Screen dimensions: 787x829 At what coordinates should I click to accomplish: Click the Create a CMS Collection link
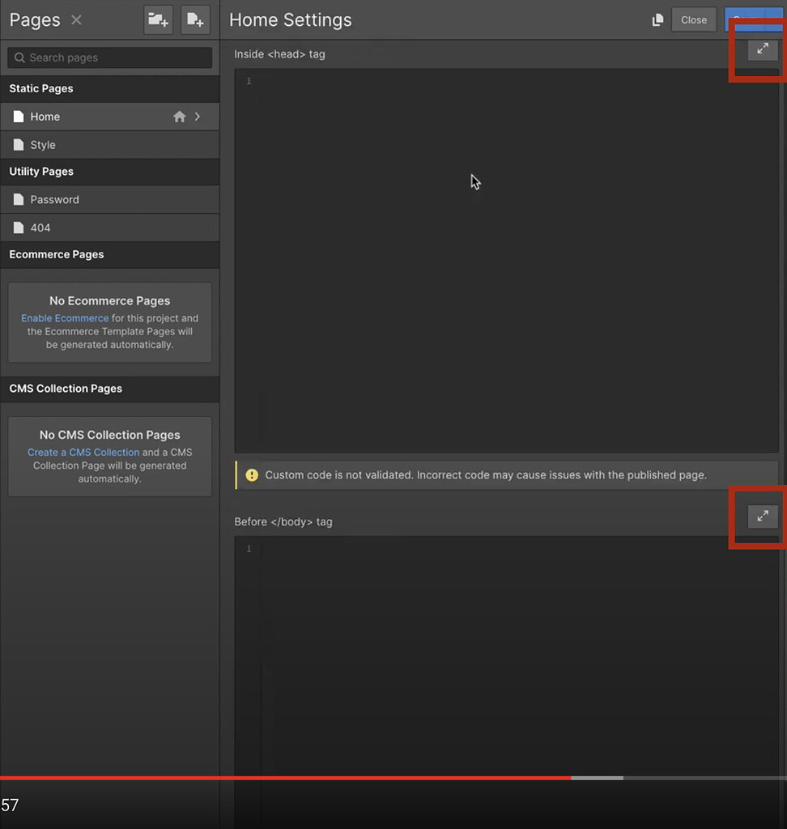(83, 452)
